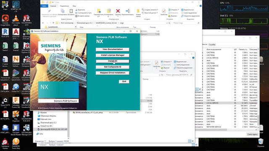Viewport: 269px width, 151px height.
Task: Open the Services tab in Task Manager
Action: [x=212, y=44]
